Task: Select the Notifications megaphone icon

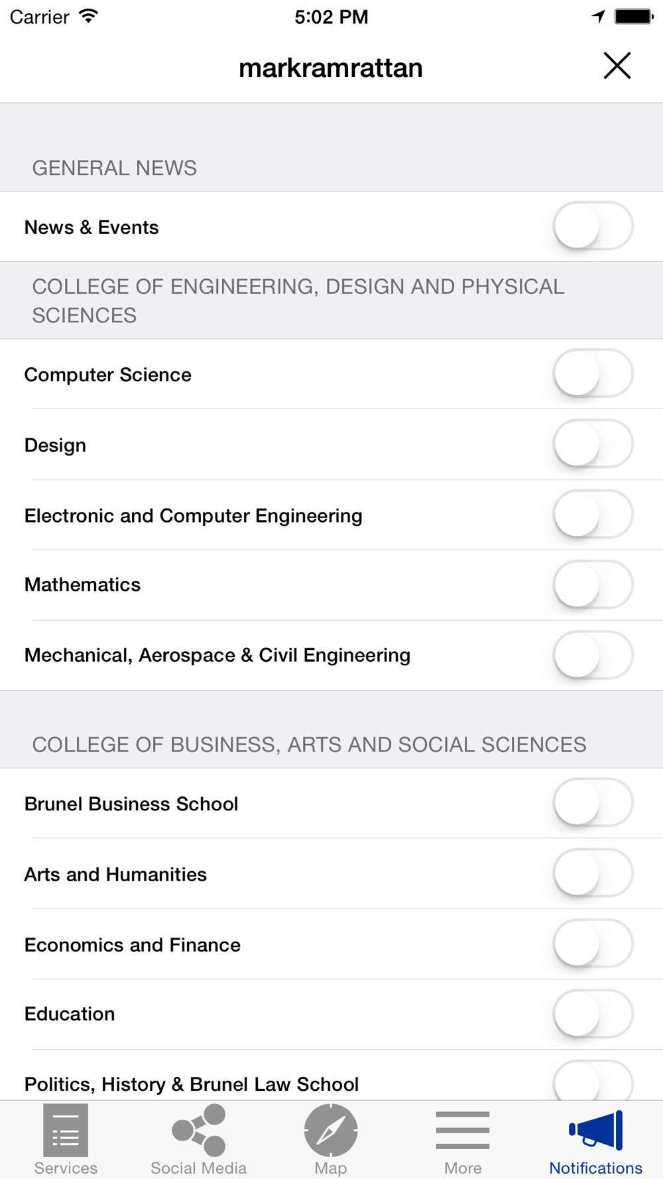Action: click(595, 1131)
